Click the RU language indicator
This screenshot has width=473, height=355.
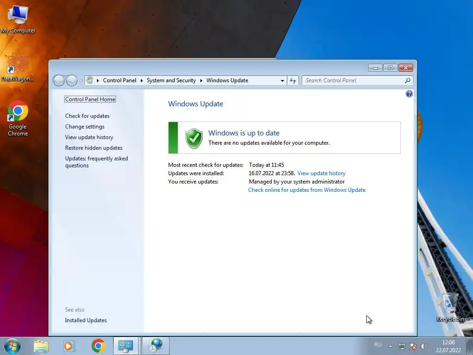point(378,345)
